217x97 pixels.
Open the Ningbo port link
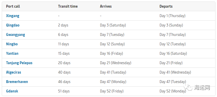tap(12, 44)
